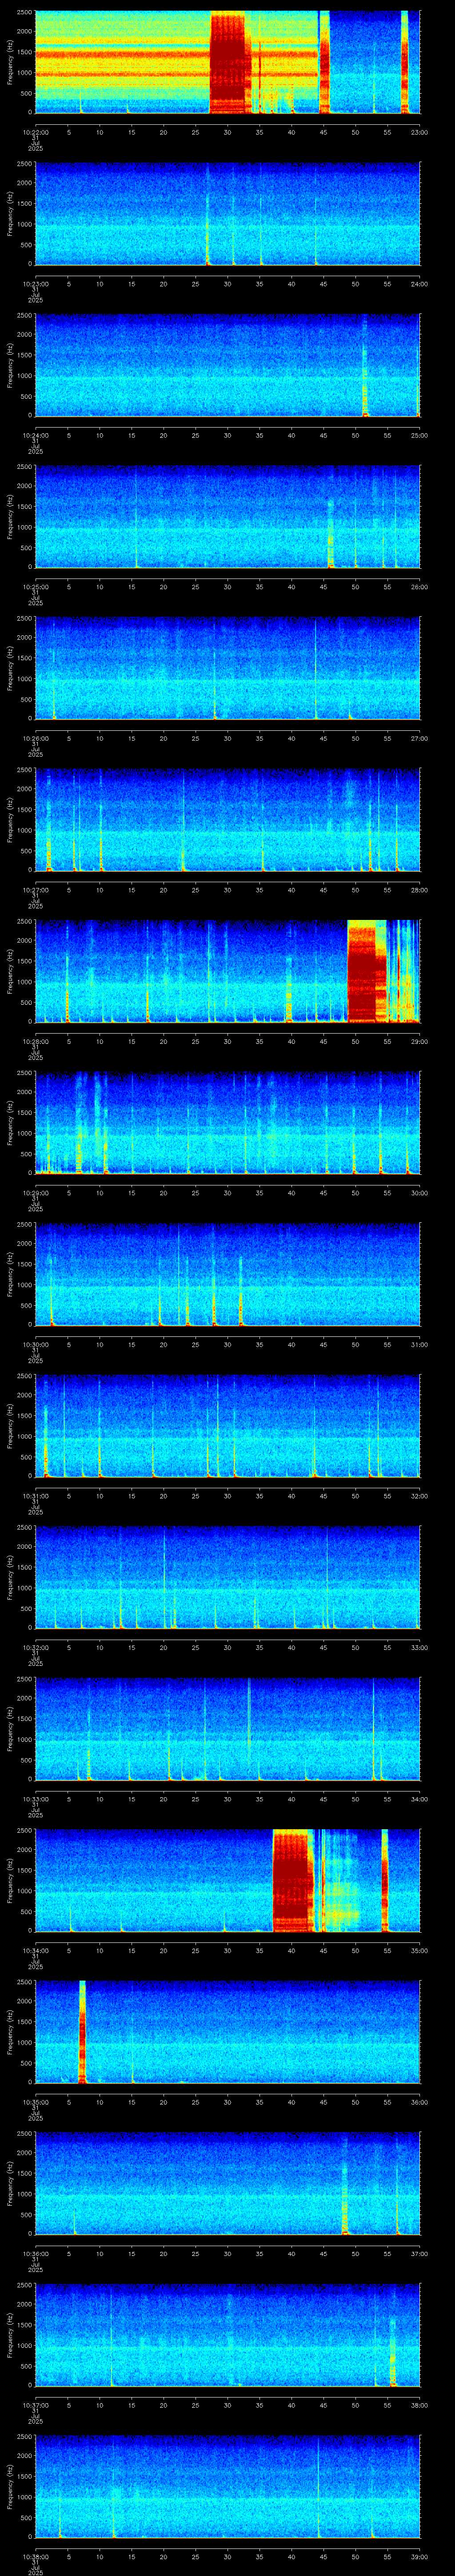This screenshot has height=2576, width=455.
Task: Click the '31 Jul 2025' date under 10:30:00
Action: 35,1356
